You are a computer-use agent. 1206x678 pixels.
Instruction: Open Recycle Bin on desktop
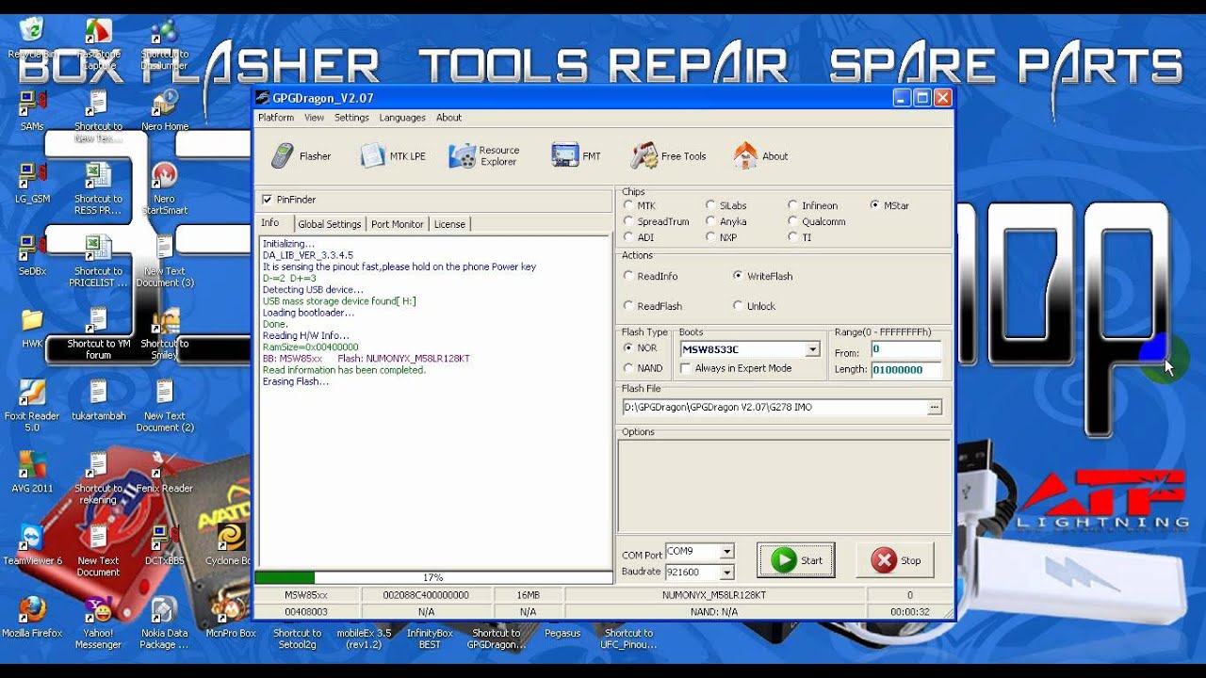[x=32, y=38]
